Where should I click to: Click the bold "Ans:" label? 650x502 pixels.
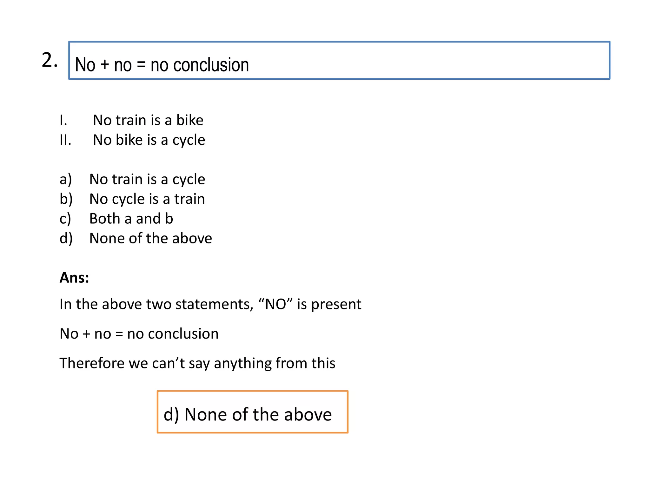tap(74, 278)
